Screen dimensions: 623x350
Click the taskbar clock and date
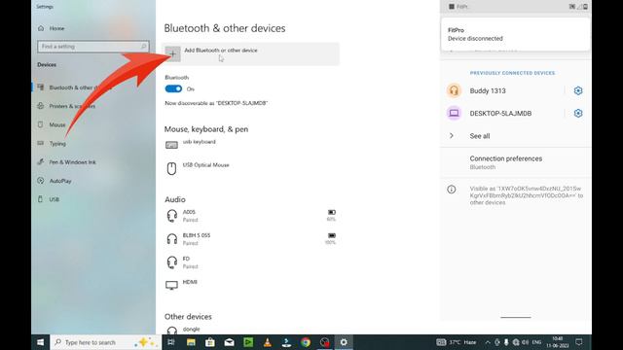point(557,342)
